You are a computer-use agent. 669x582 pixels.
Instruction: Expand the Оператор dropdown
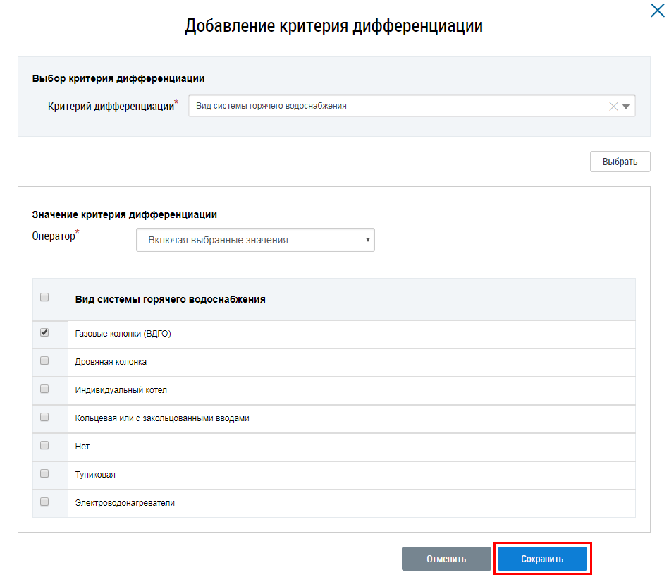pyautogui.click(x=255, y=240)
